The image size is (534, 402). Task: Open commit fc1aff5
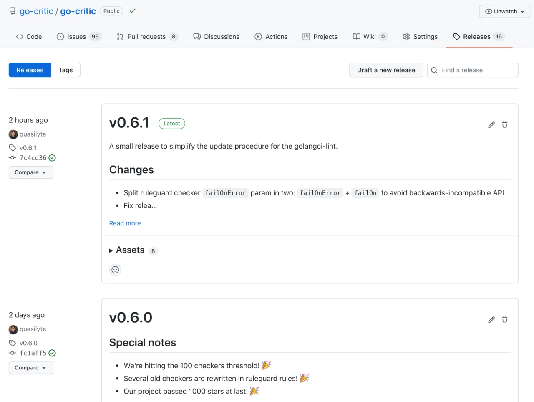[33, 353]
